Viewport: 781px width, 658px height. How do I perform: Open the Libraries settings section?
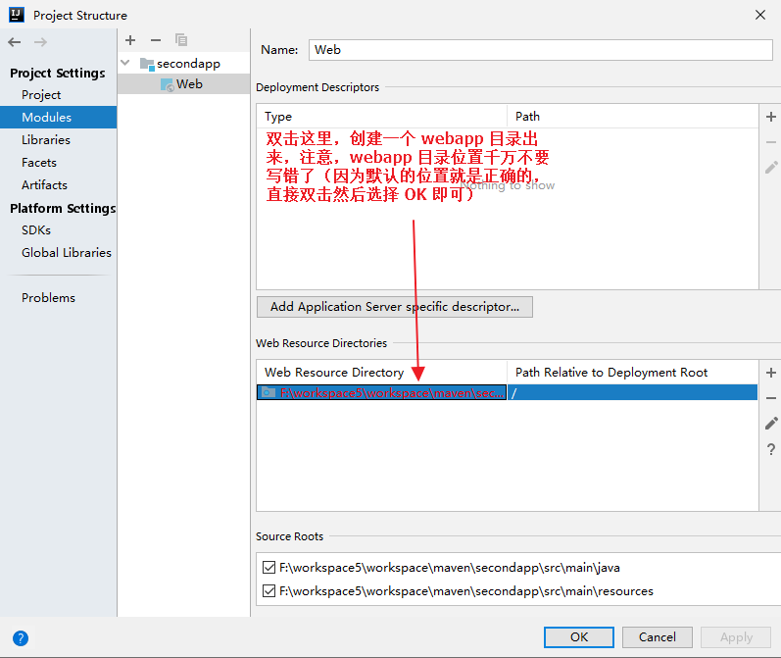coord(46,139)
